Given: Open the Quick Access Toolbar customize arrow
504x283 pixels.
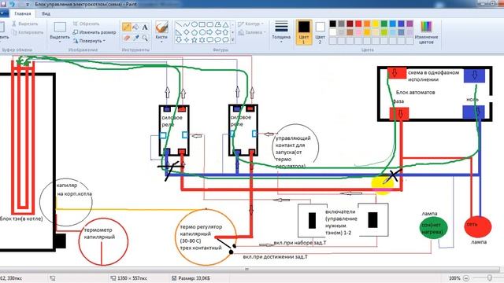Looking at the screenshot, I should pyautogui.click(x=28, y=5).
